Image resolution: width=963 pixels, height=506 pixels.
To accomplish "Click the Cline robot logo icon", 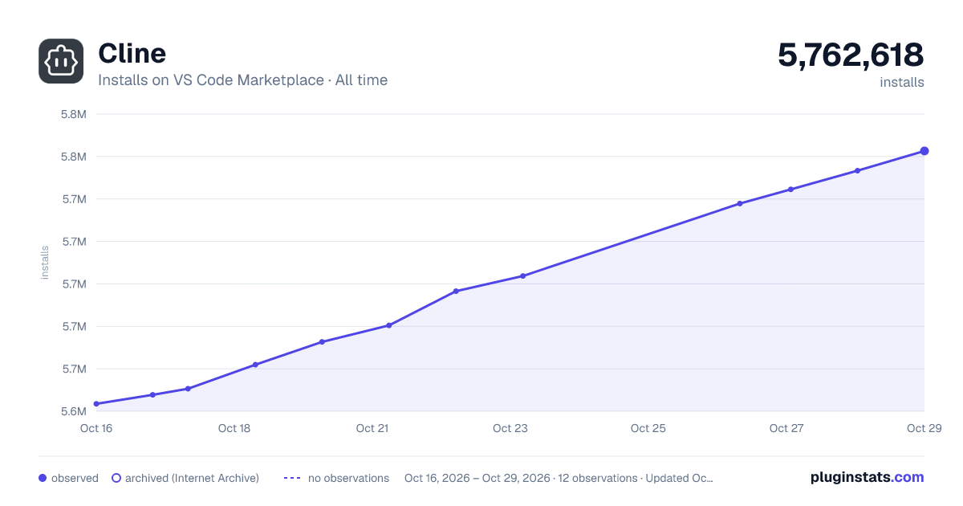I will pos(61,61).
